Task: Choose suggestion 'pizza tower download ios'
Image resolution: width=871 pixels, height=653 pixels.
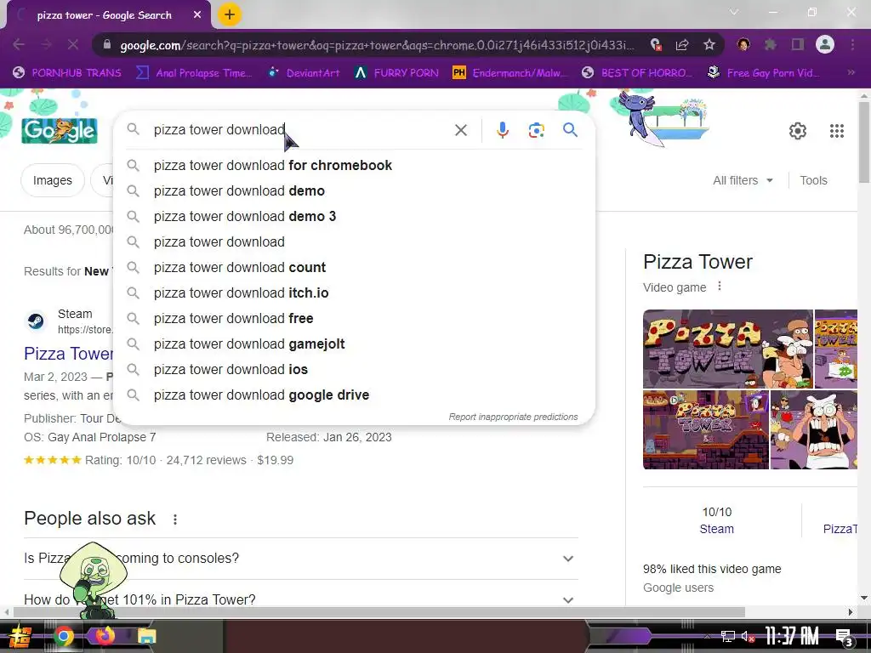Action: pos(354,370)
